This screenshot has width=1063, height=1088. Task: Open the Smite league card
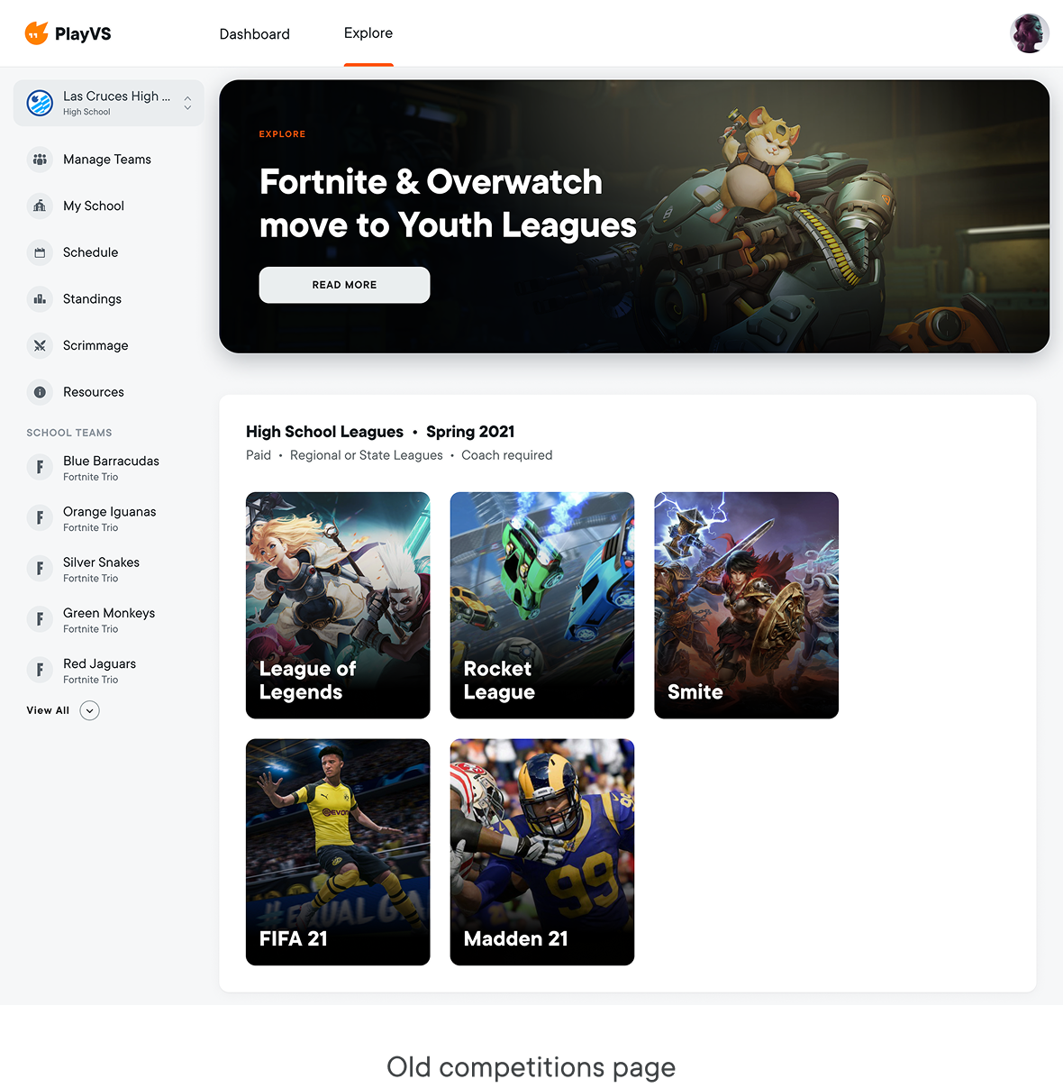746,605
